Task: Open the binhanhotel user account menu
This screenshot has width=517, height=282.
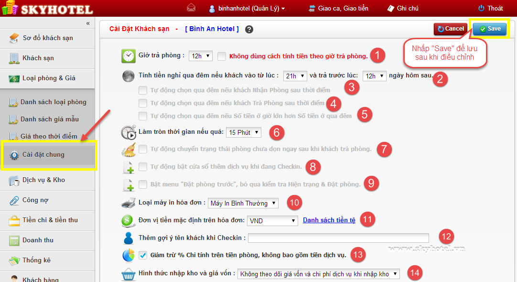Action: pyautogui.click(x=247, y=8)
